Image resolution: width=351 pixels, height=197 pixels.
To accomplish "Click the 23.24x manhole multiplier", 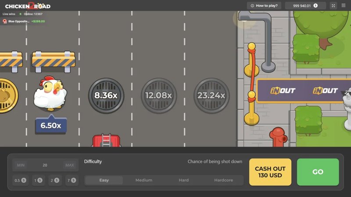I will coord(211,95).
